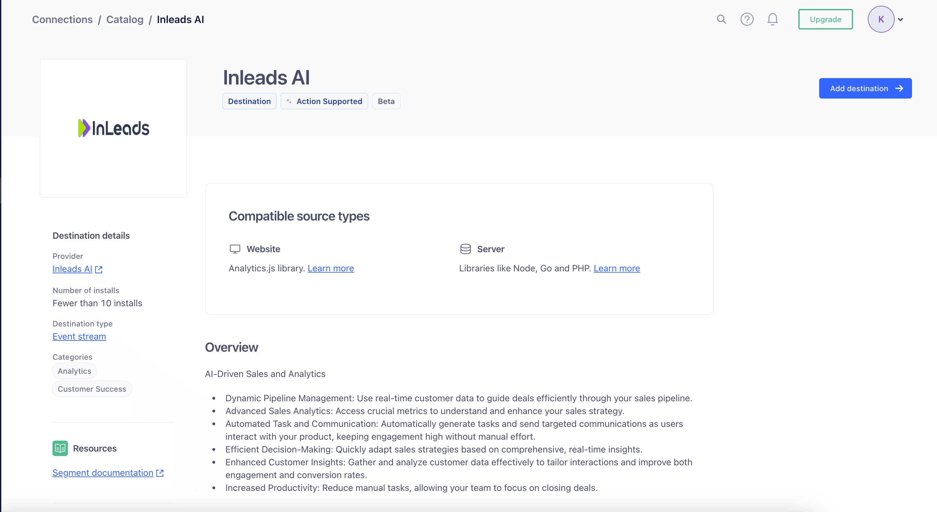Click the Action Supported tag toggle
The width and height of the screenshot is (937, 512).
pos(324,101)
